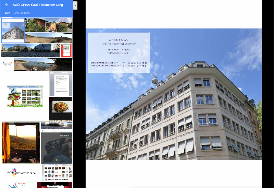Click the AGO-CREATIONS / Alexander Lang header title

point(38,5)
